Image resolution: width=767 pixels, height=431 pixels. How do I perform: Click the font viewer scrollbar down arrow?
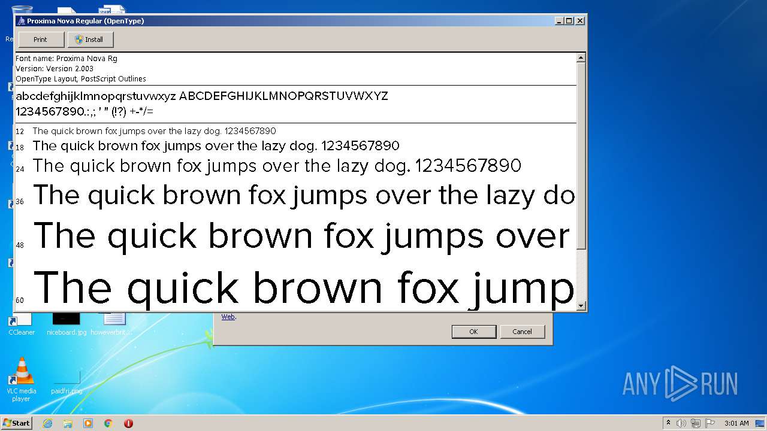pyautogui.click(x=581, y=306)
